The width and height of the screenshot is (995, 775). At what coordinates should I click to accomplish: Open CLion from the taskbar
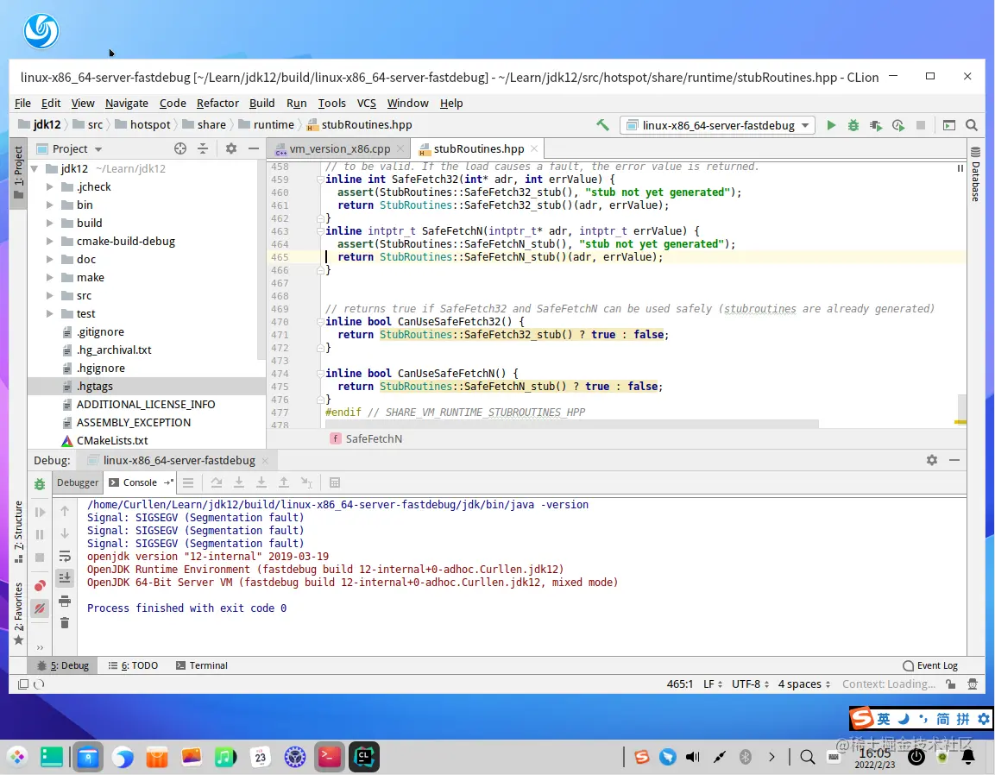click(363, 757)
